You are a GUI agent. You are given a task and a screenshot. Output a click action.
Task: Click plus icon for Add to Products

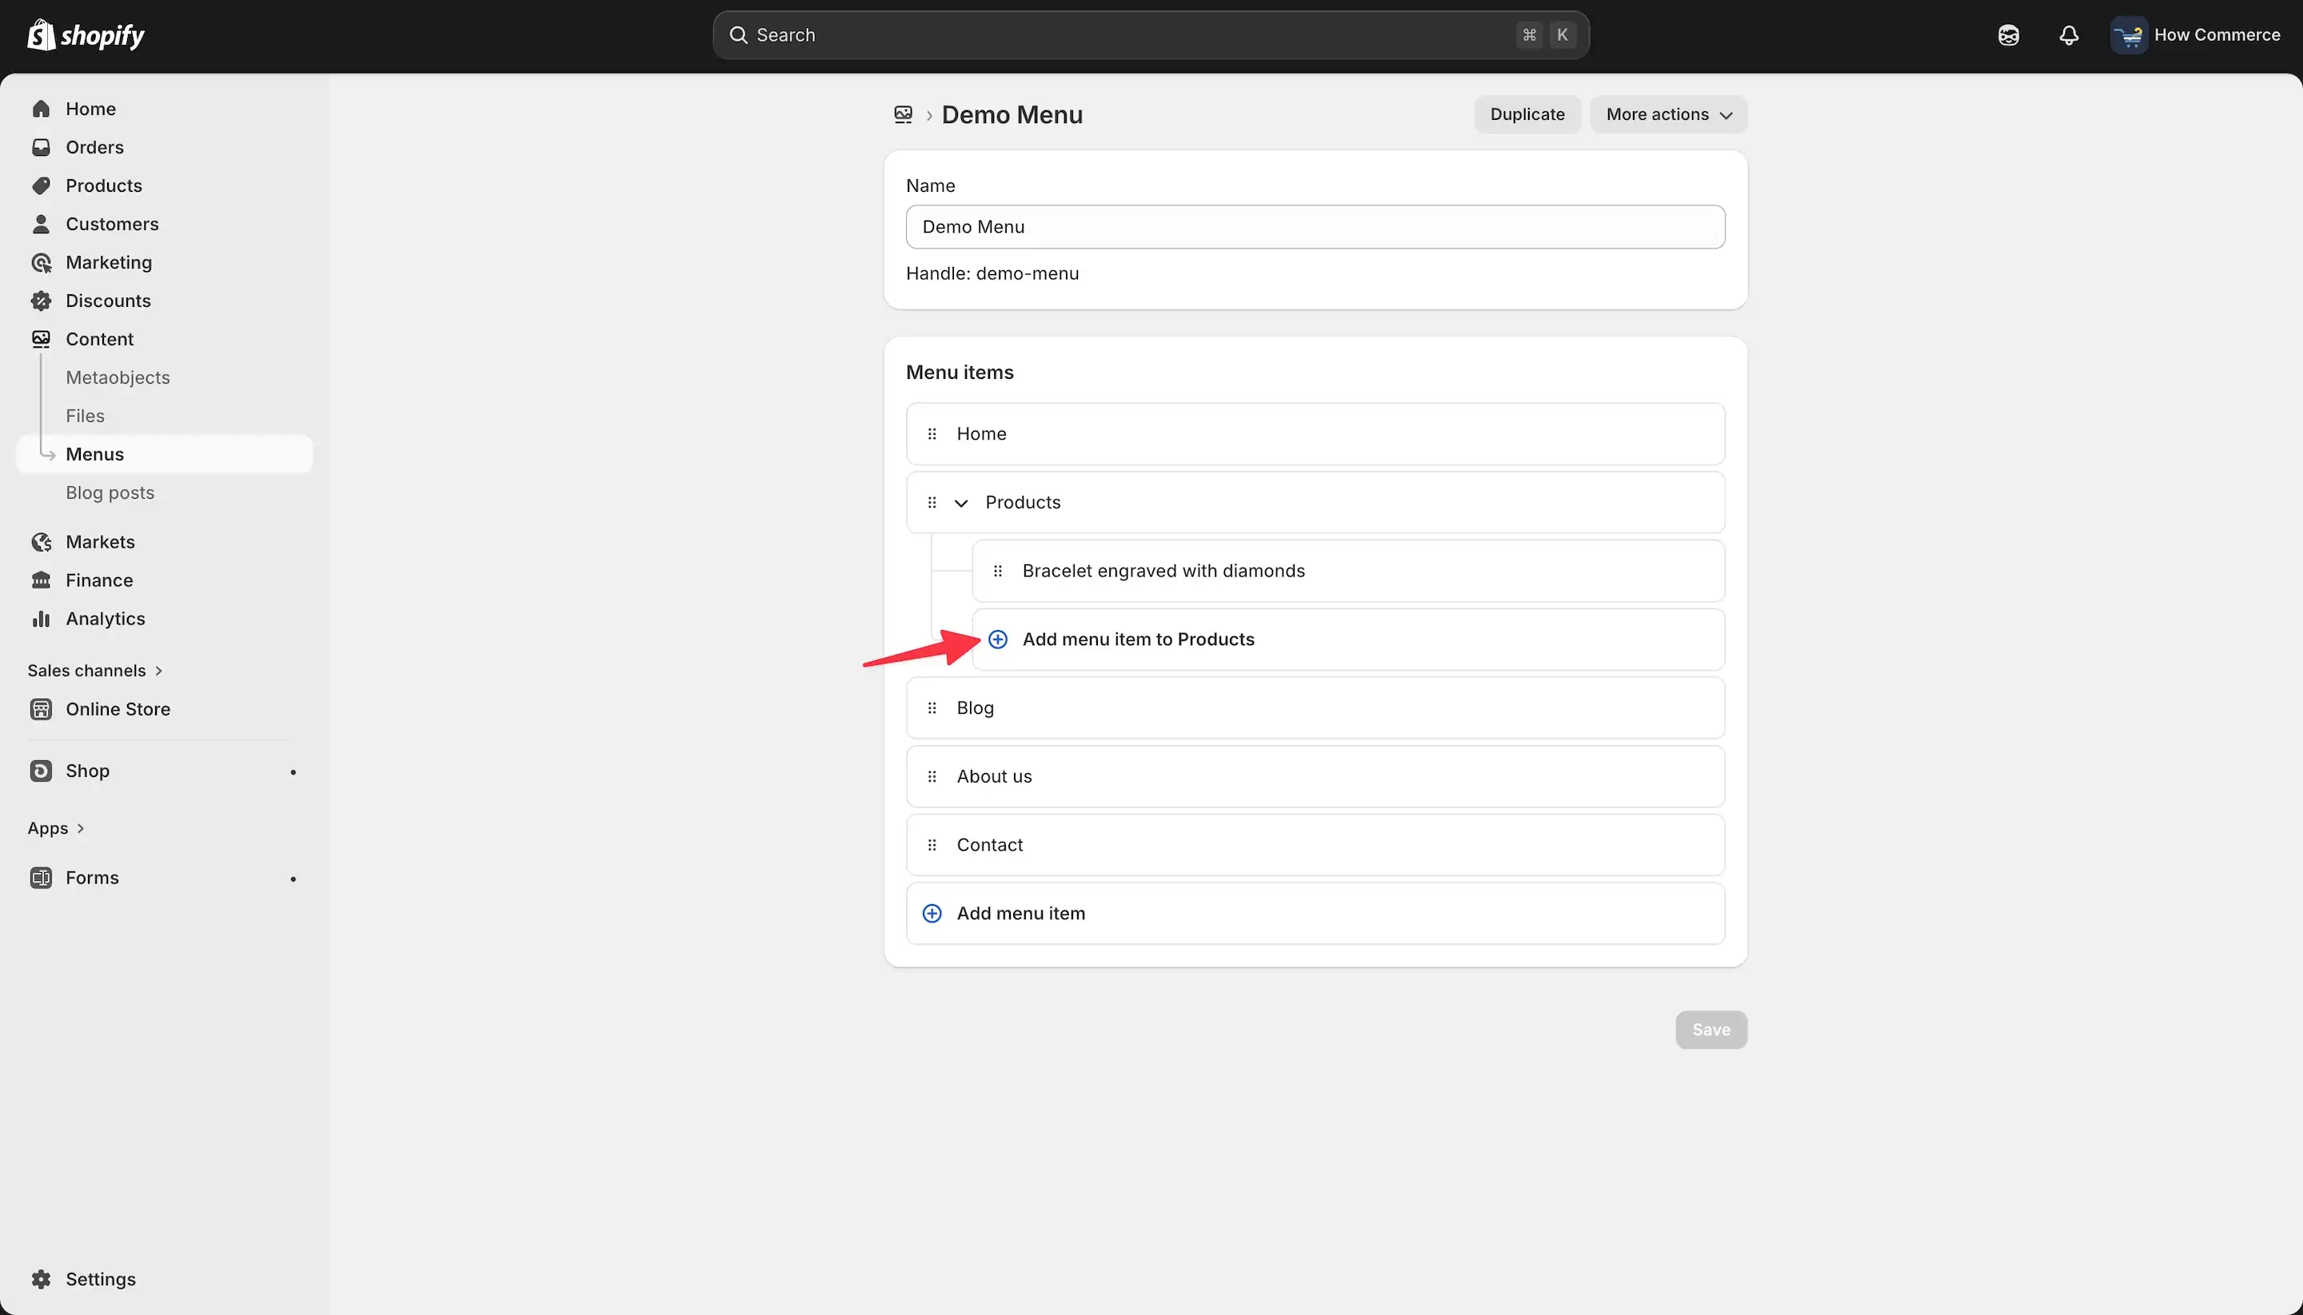point(997,640)
